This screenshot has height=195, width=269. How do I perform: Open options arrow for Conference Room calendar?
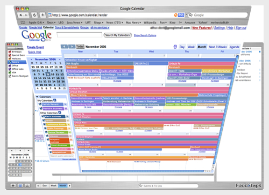68,124
